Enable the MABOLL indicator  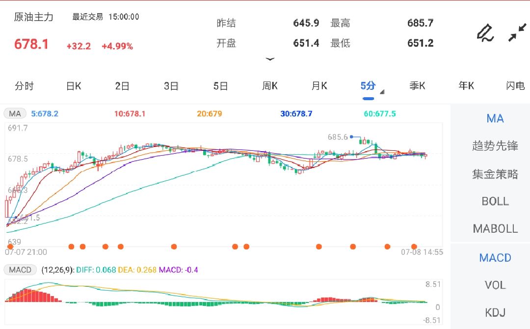click(495, 229)
